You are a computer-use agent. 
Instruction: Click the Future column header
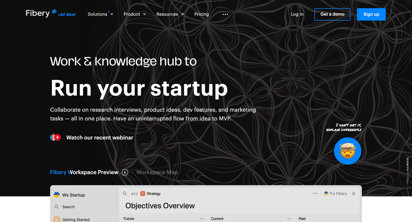pyautogui.click(x=129, y=219)
